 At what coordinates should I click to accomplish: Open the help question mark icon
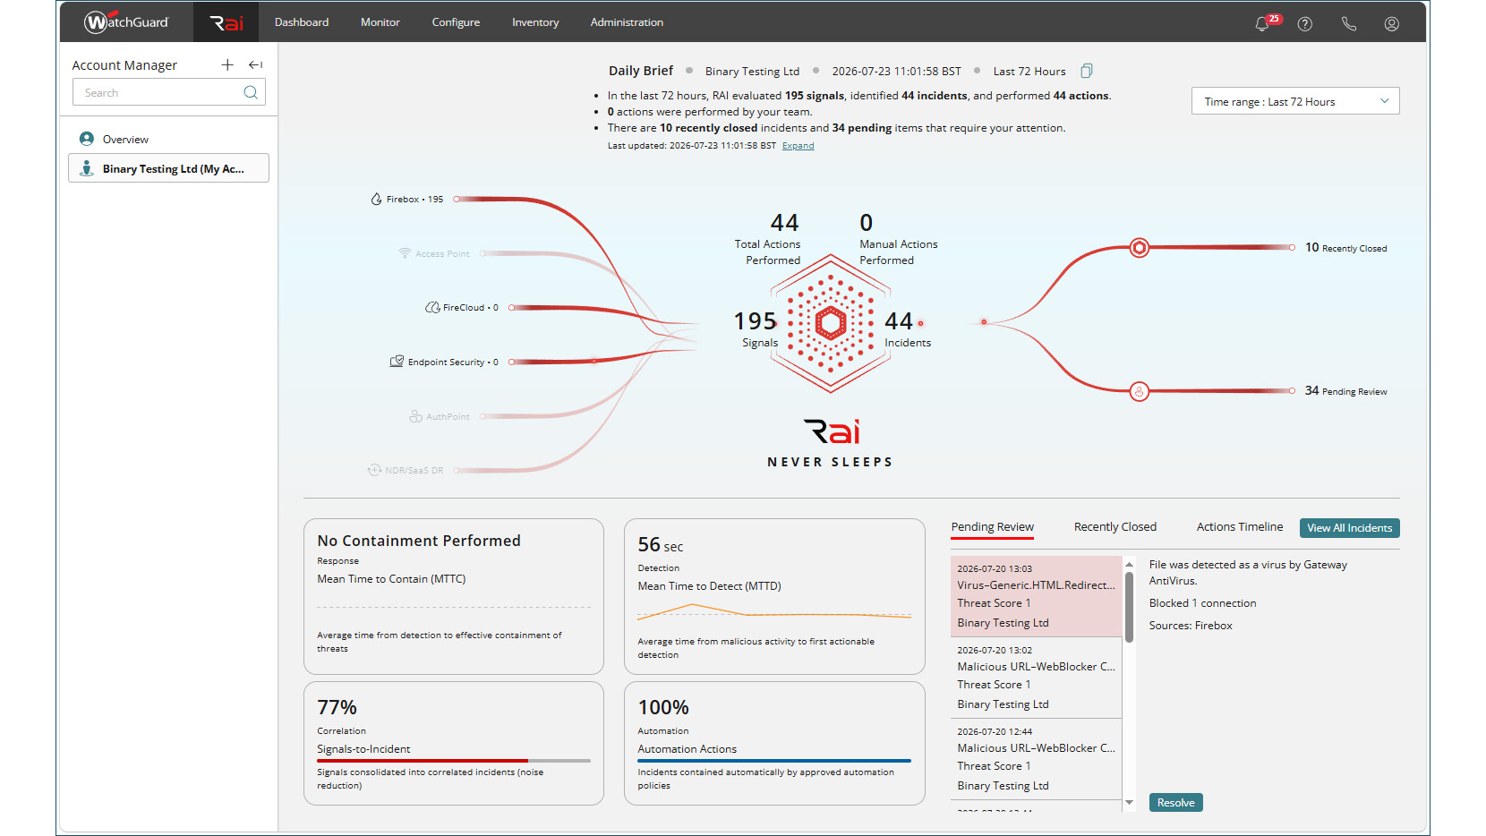point(1305,24)
